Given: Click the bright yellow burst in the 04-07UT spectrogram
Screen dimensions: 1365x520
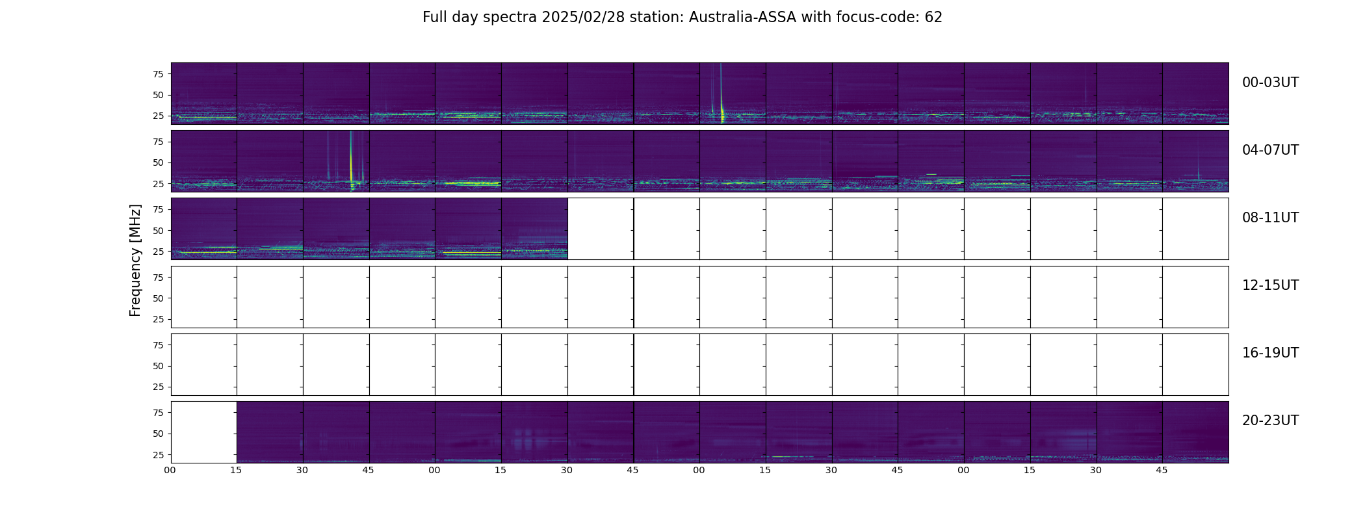Looking at the screenshot, I should 351,162.
